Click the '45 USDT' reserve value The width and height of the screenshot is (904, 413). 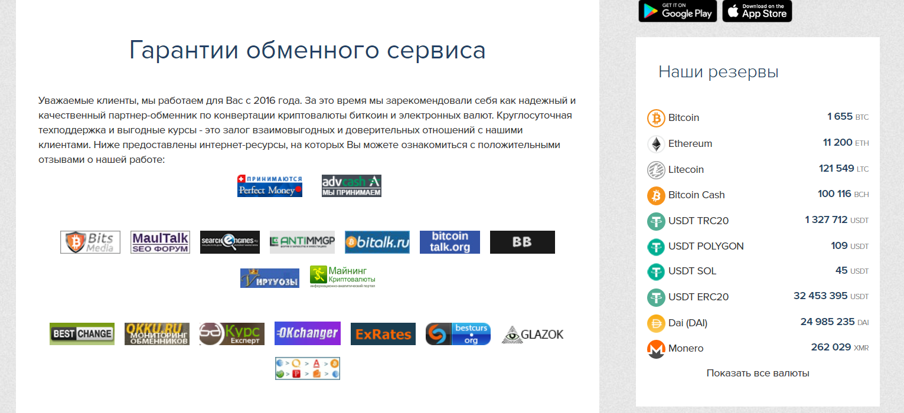[x=853, y=270]
